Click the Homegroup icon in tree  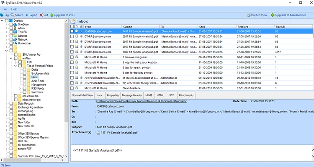[15, 43]
